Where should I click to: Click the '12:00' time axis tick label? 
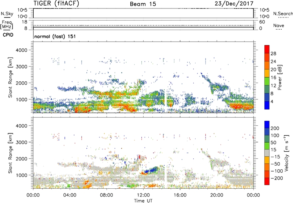143,195
